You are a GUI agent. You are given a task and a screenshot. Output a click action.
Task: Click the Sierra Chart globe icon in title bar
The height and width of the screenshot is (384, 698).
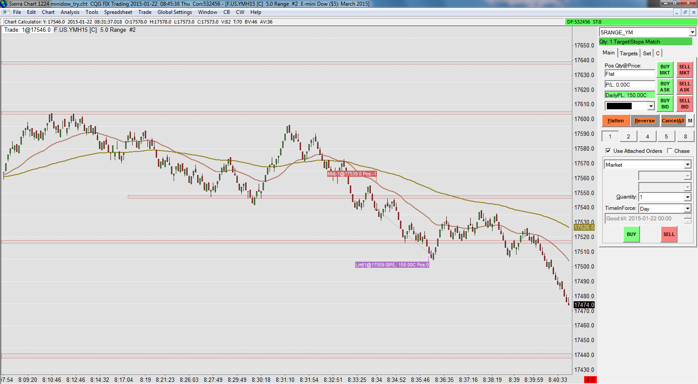[x=4, y=4]
